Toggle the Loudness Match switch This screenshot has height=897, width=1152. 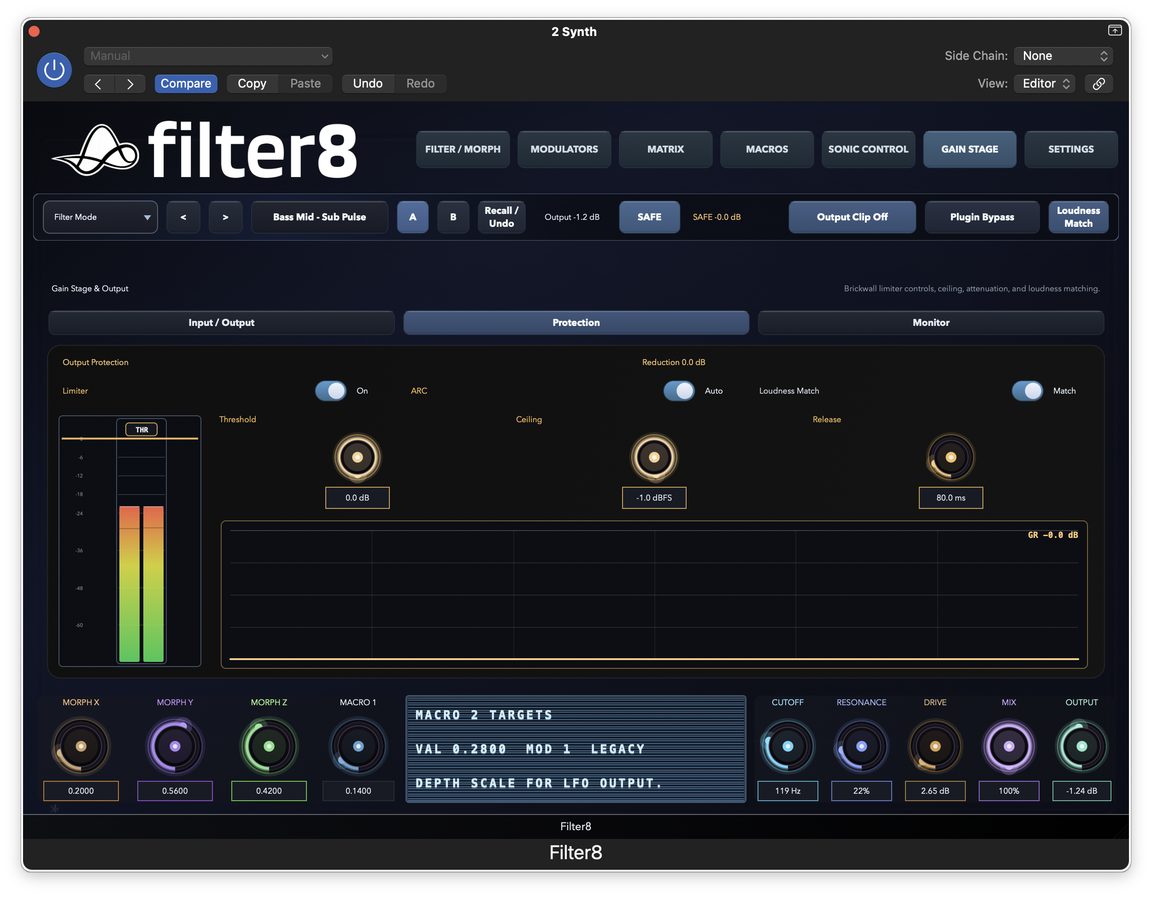click(1027, 391)
